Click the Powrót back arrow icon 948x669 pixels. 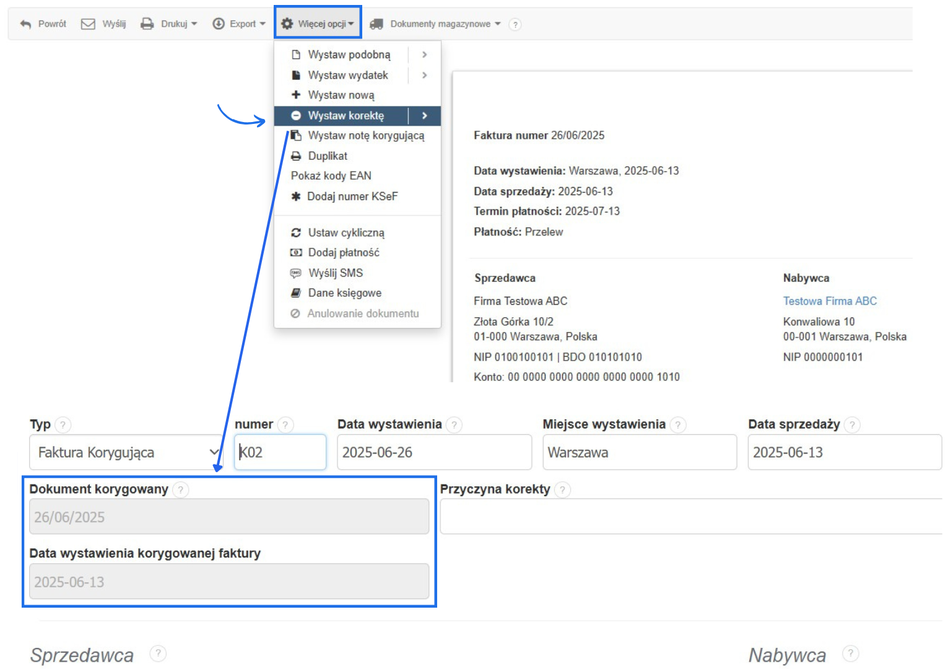[25, 24]
